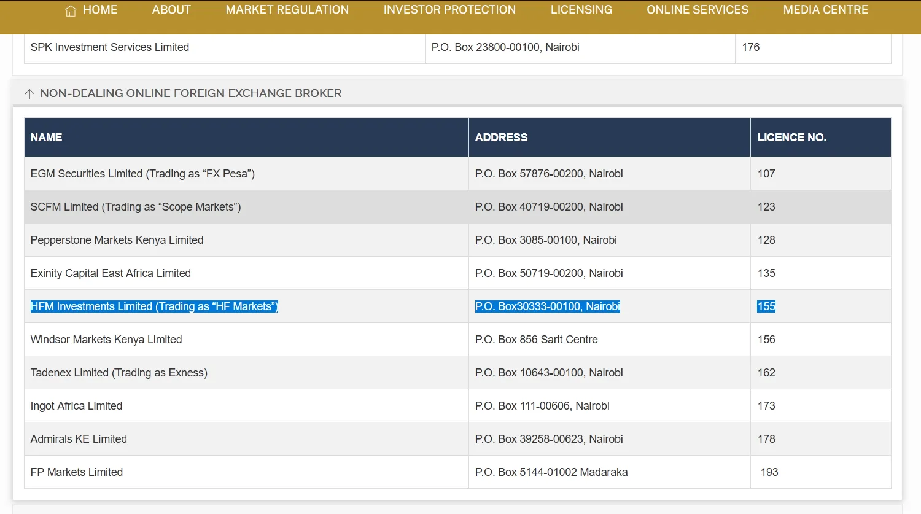Click licence number 193

tap(769, 472)
